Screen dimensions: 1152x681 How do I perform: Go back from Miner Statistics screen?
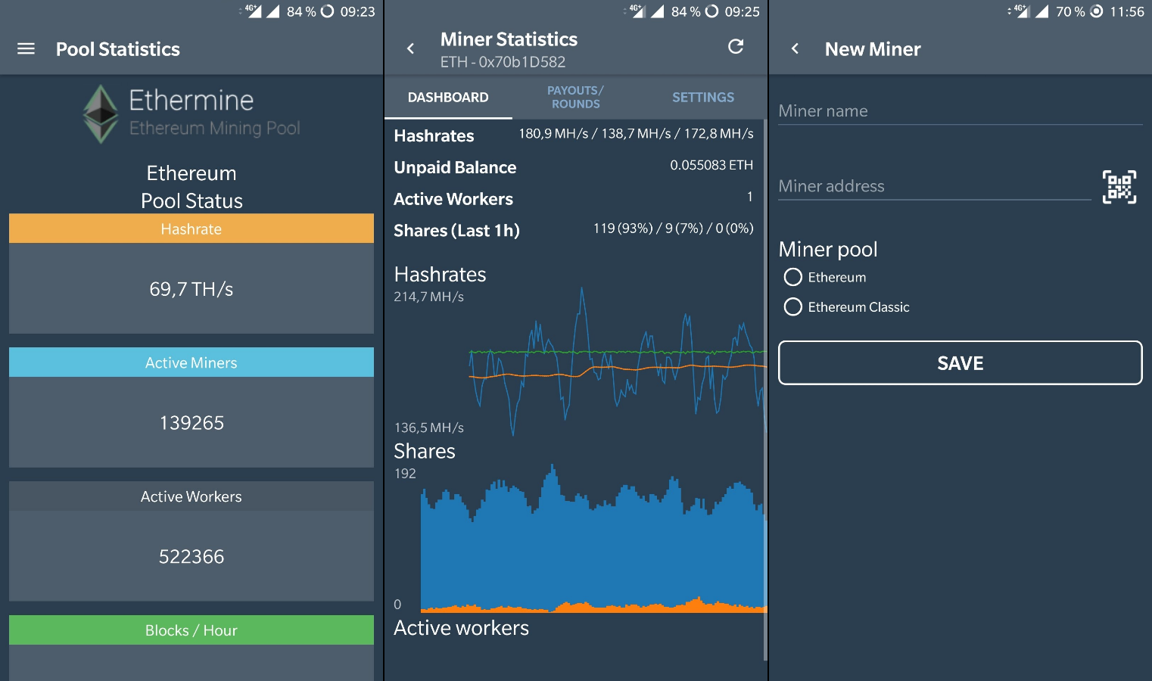(410, 49)
